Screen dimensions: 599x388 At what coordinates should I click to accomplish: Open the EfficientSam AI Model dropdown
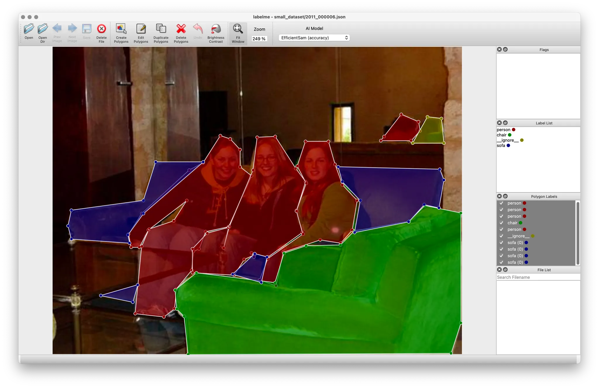314,38
